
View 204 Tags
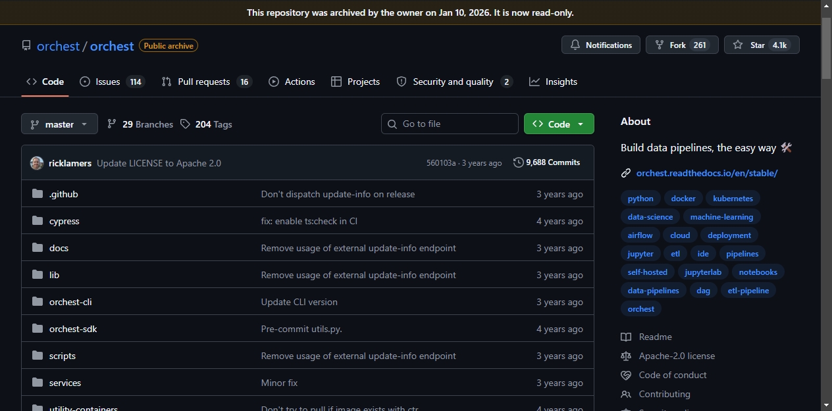[205, 124]
